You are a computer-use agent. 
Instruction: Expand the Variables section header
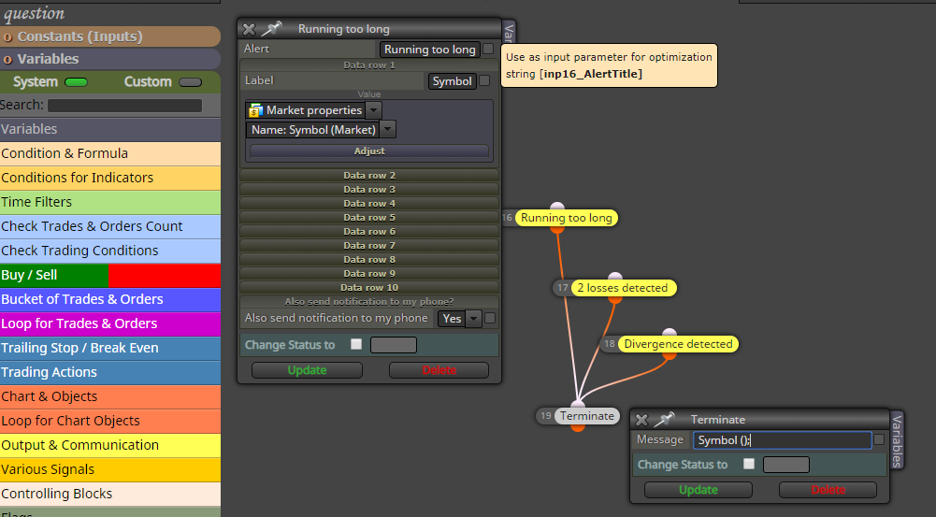[109, 59]
